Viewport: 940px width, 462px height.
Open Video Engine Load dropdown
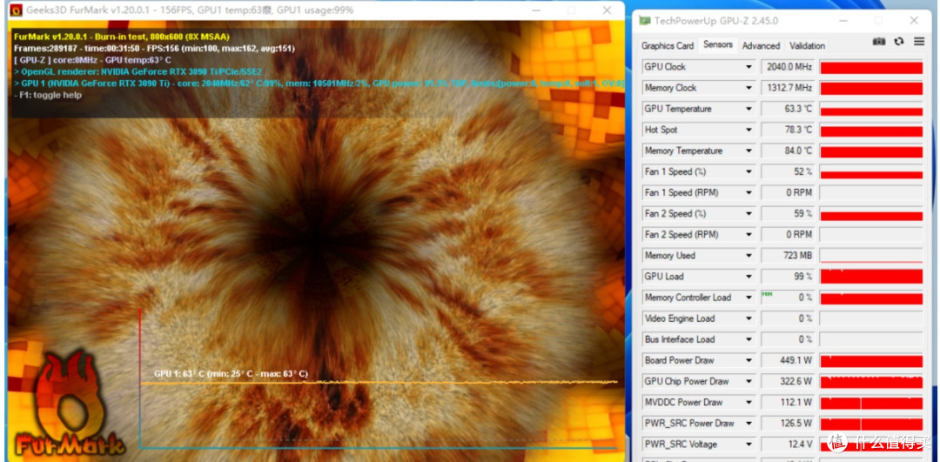pyautogui.click(x=749, y=318)
